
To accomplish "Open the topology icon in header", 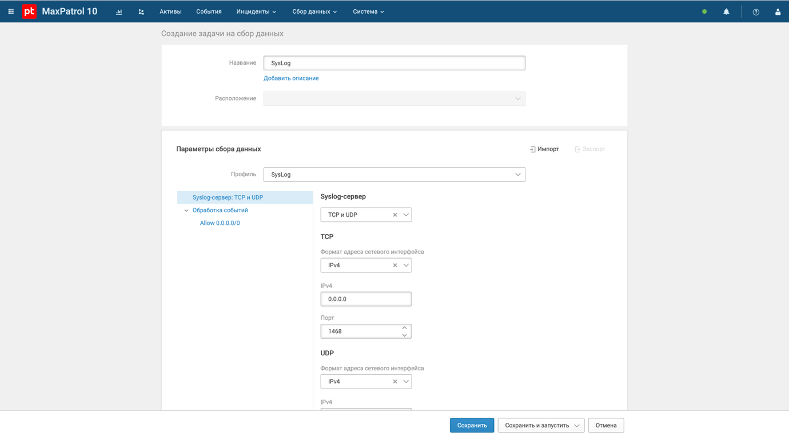I will click(141, 11).
